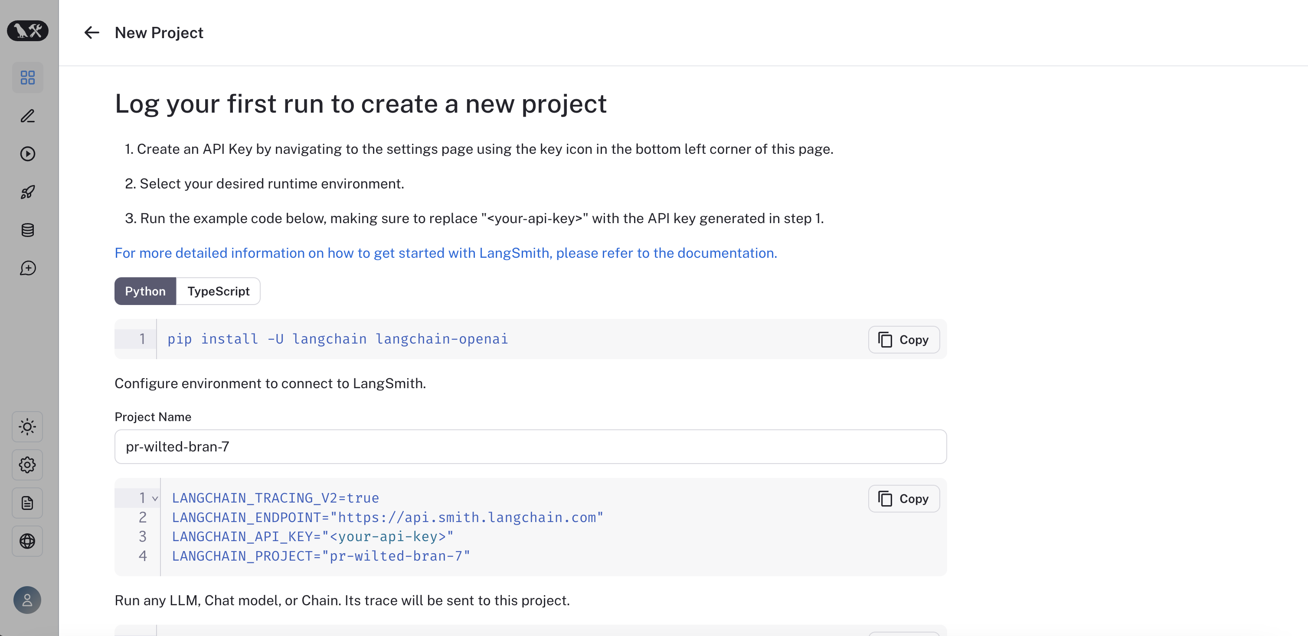Click step 1 'Create an API Key' text

(x=479, y=149)
